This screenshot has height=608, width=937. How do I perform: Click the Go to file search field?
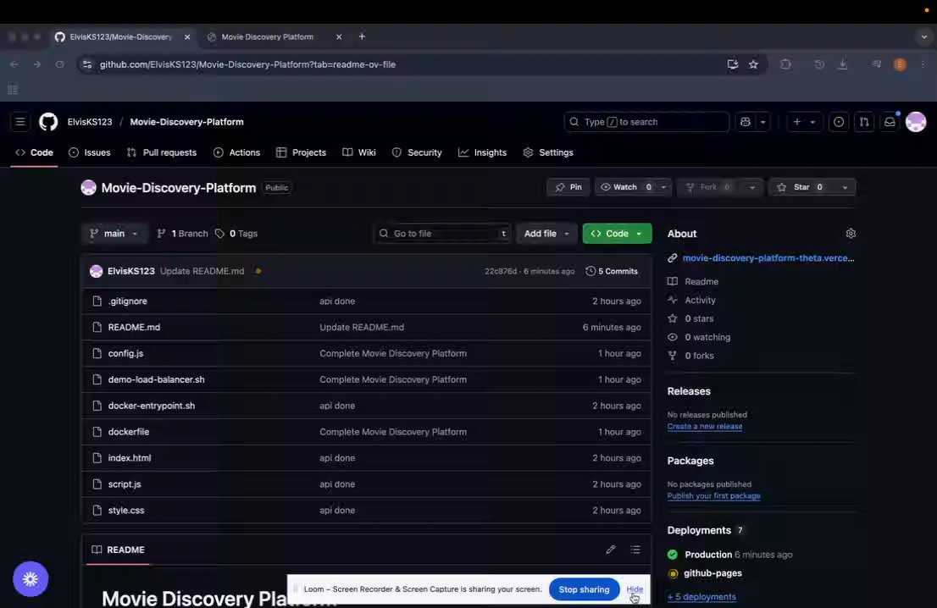coord(443,234)
